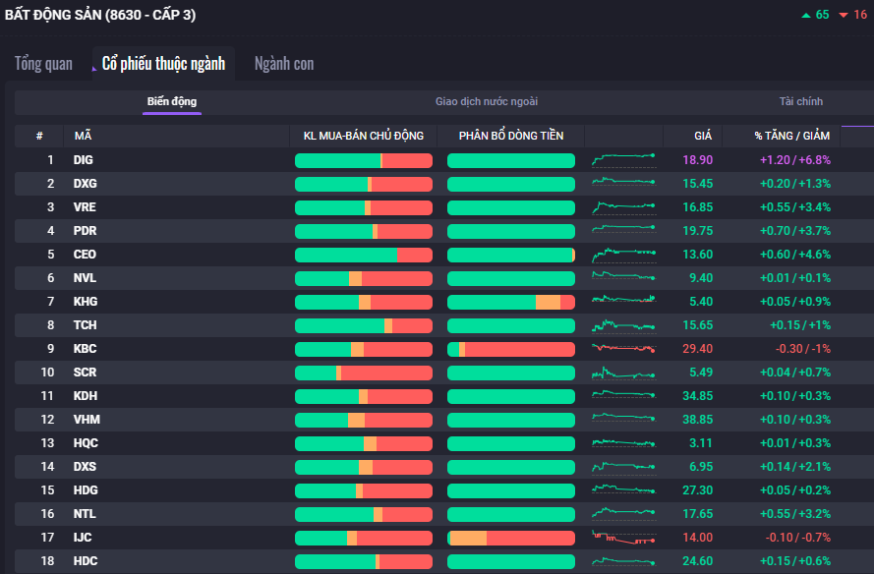Click the green up-arrow gainers count 65

[x=815, y=15]
